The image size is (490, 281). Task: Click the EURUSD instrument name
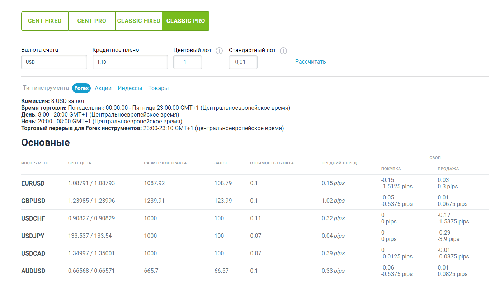tap(33, 183)
